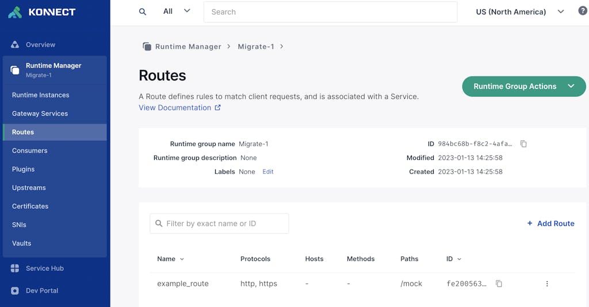Select Plugins from the sidebar
The image size is (589, 307).
coord(24,169)
